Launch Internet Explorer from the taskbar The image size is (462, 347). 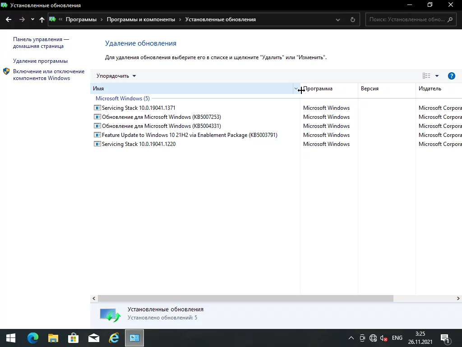pos(114,338)
